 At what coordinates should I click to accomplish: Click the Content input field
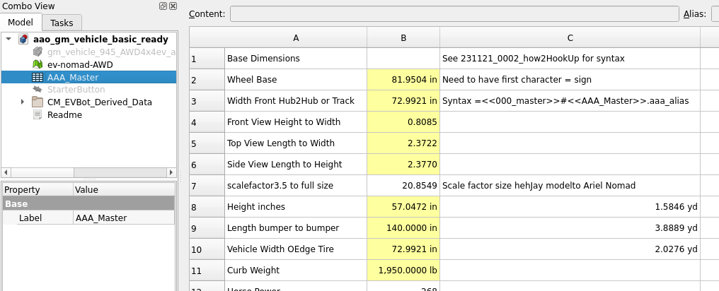click(x=454, y=14)
